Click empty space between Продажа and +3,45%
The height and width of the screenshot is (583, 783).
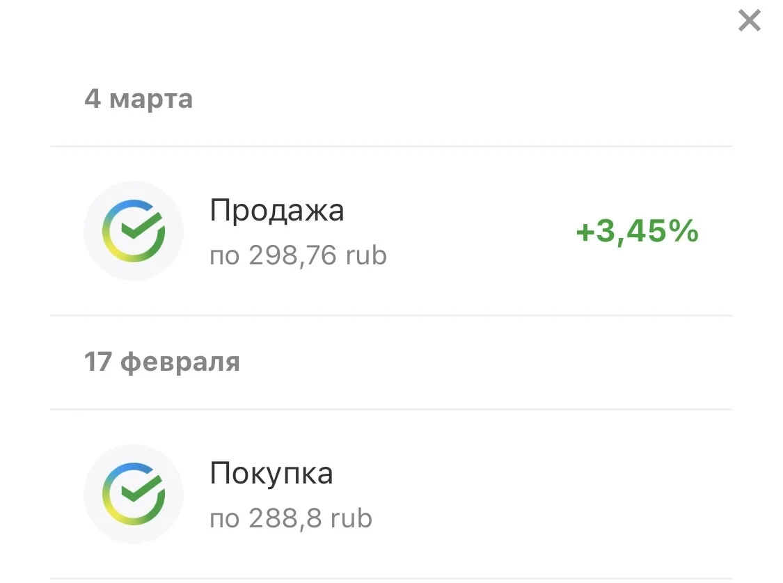(x=480, y=232)
